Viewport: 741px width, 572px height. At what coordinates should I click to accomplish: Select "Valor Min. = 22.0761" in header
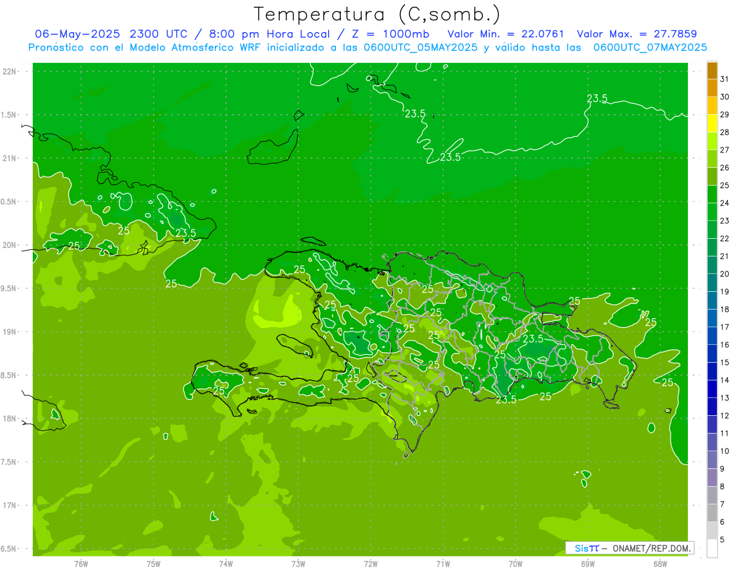click(x=506, y=34)
